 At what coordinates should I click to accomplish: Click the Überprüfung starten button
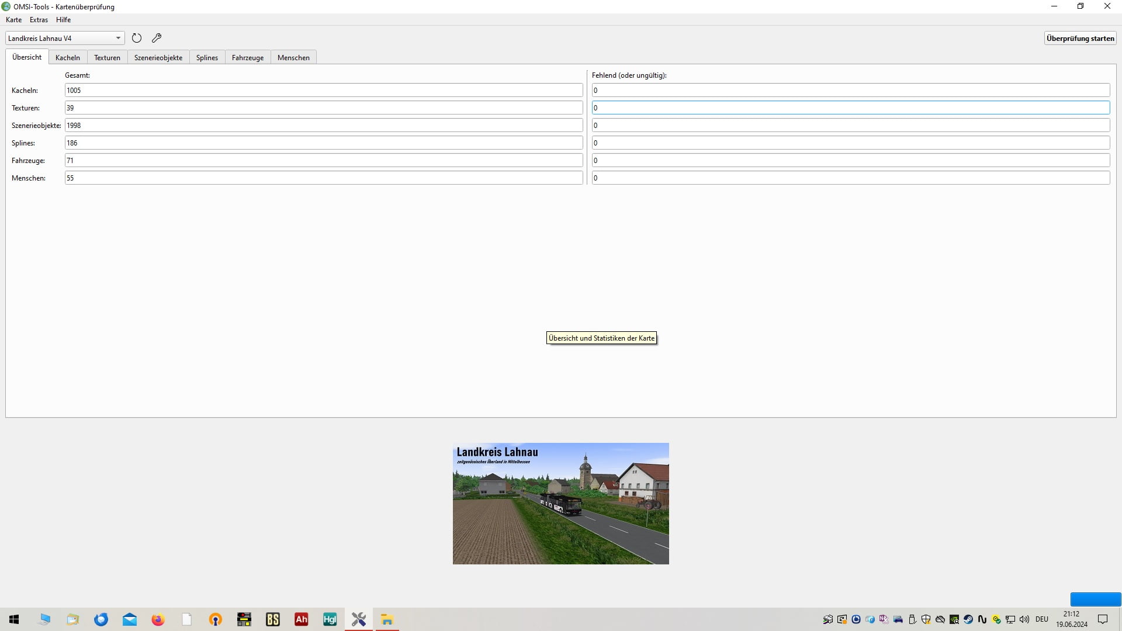(x=1080, y=38)
